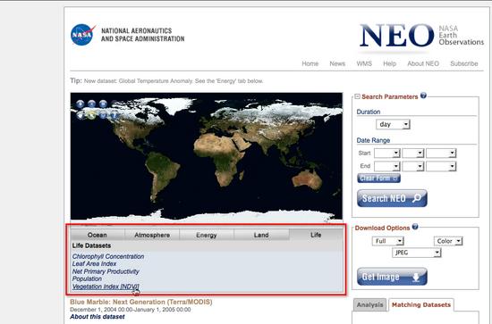The image size is (492, 324).
Task: Open About NEO in top navigation
Action: (423, 63)
